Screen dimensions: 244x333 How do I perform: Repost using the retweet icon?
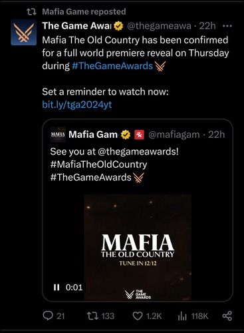coord(92,316)
